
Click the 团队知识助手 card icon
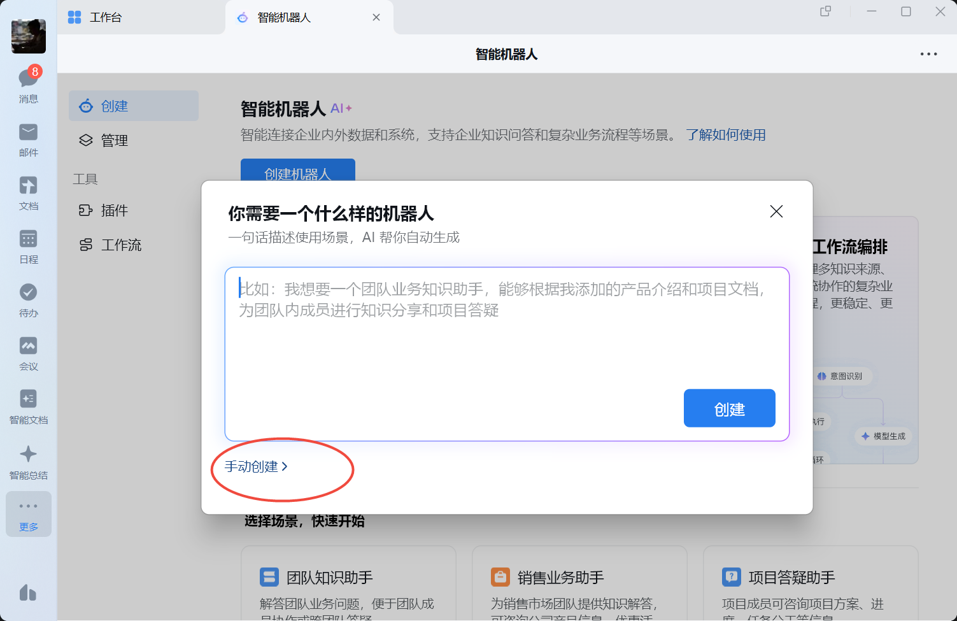pyautogui.click(x=269, y=577)
